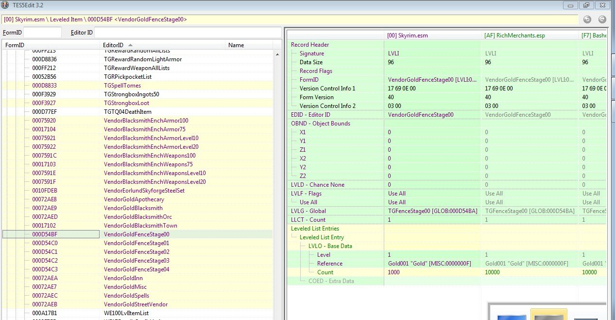Select VendorBlacksmithEnchArmorLevel10 record row
Viewport: 615px width, 320px height.
(138, 138)
